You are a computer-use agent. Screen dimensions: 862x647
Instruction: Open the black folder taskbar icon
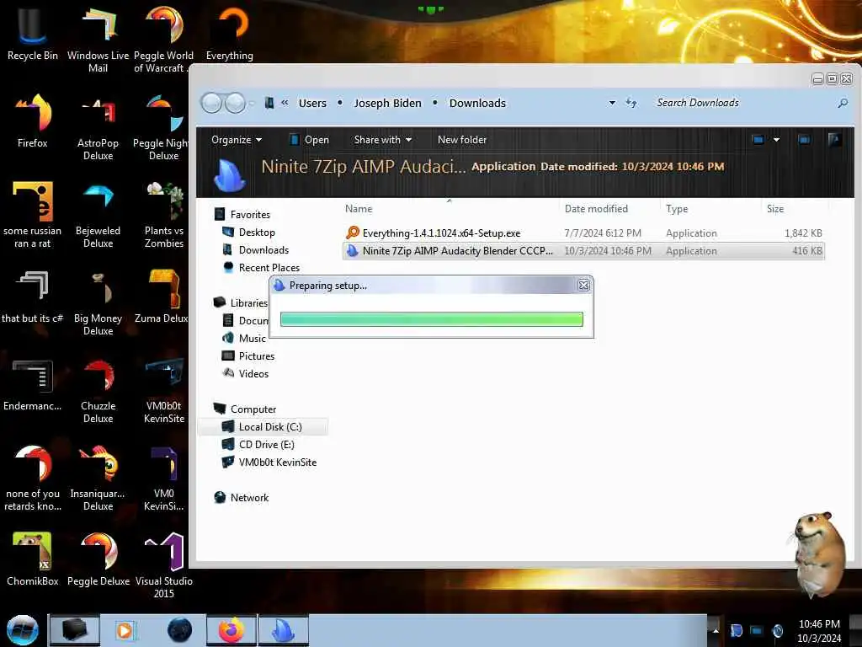(74, 630)
